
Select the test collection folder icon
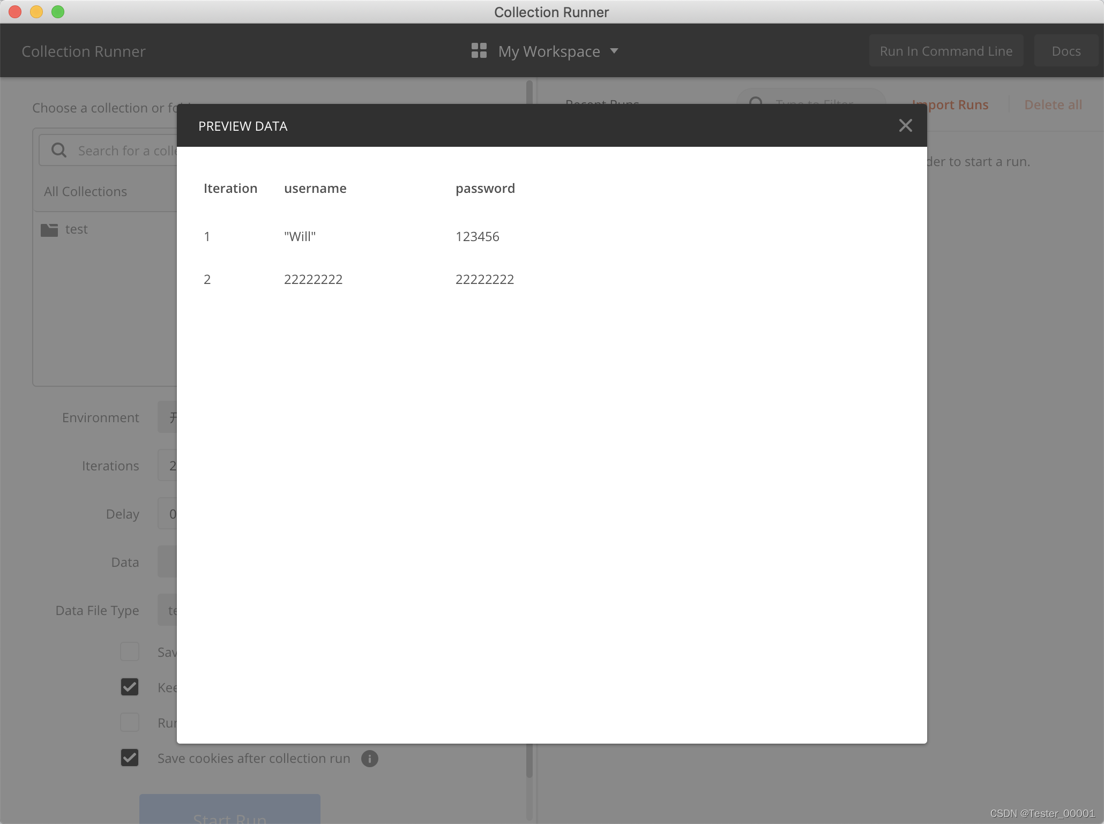pos(49,230)
